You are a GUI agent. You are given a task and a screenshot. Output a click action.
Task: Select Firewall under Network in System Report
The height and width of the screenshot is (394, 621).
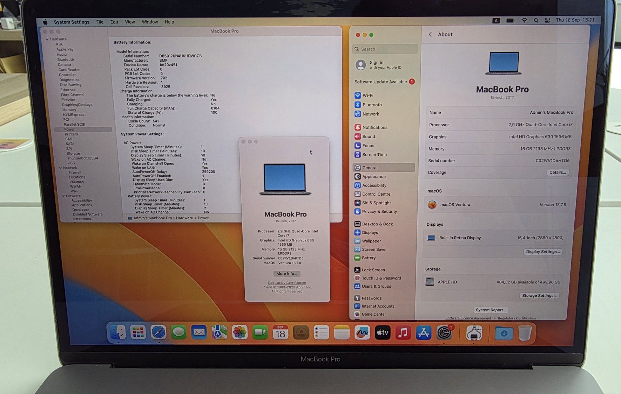[x=75, y=173]
